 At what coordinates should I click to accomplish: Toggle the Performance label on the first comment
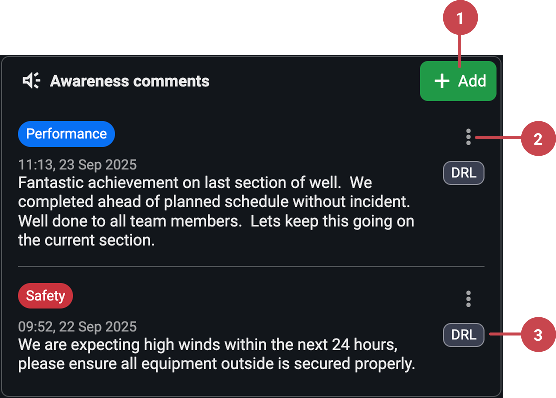pos(66,134)
